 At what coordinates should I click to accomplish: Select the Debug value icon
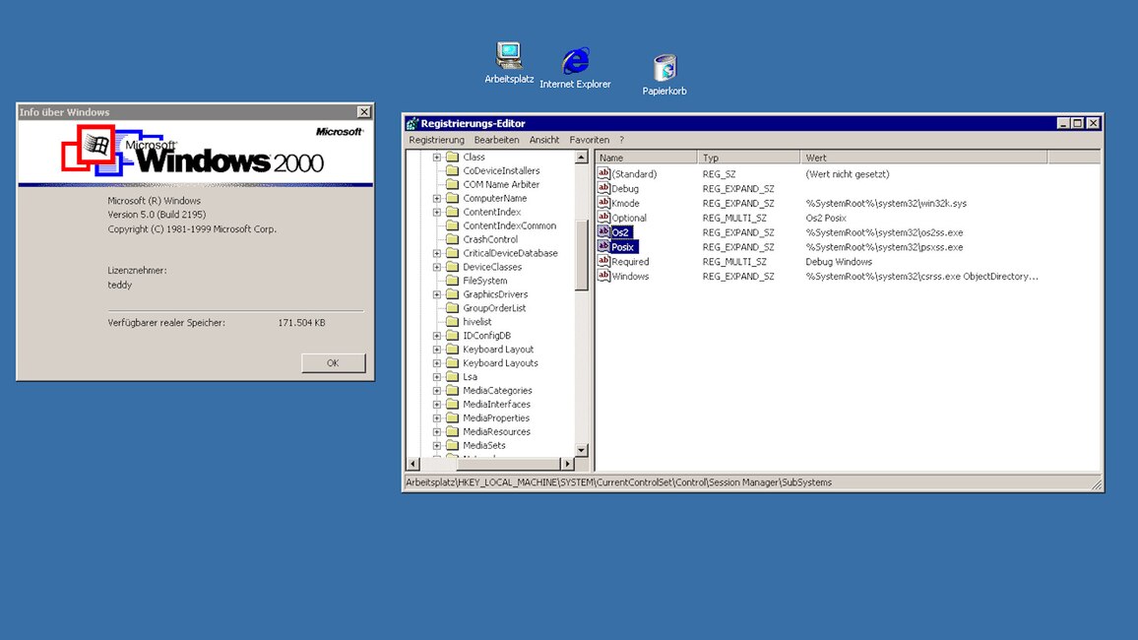603,188
